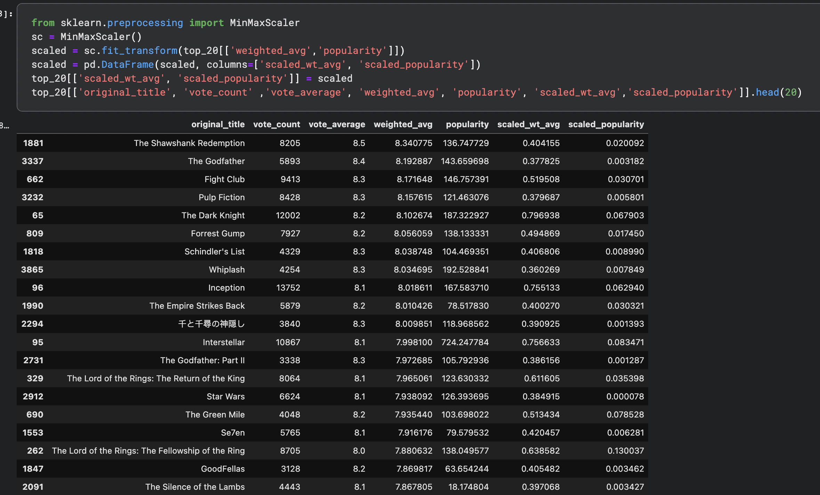Click row index 3232
820x495 pixels.
tap(32, 197)
